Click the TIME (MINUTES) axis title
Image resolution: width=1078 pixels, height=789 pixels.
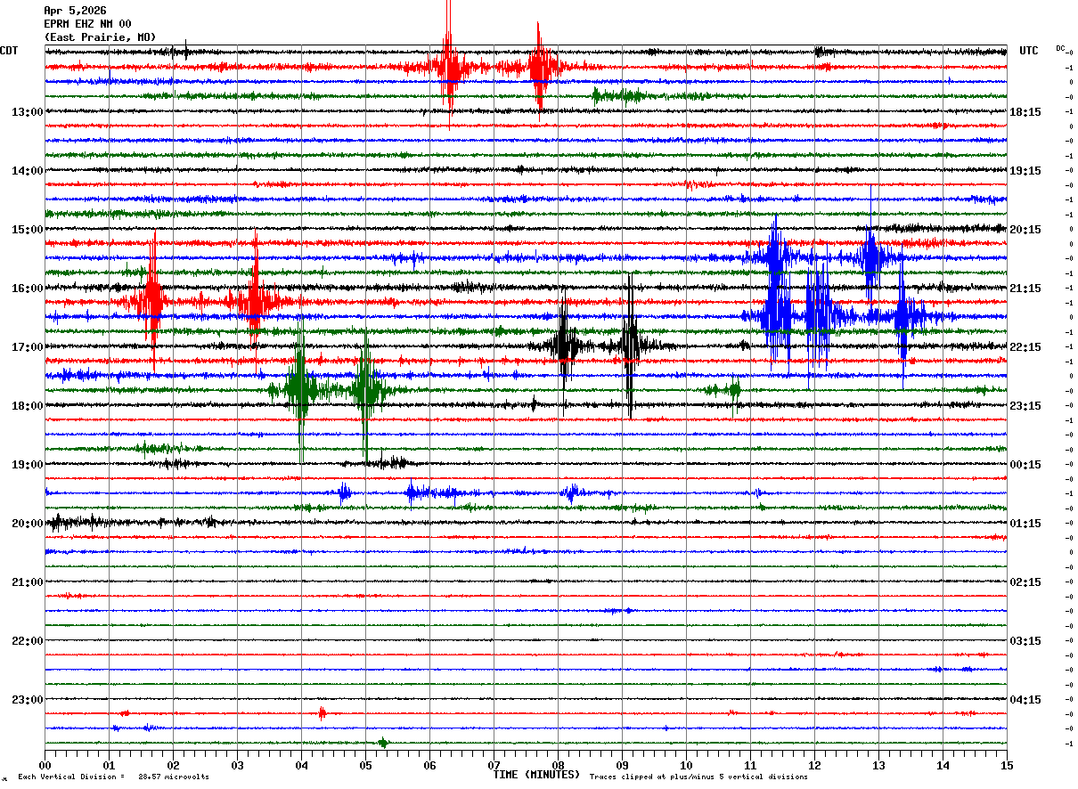point(536,775)
